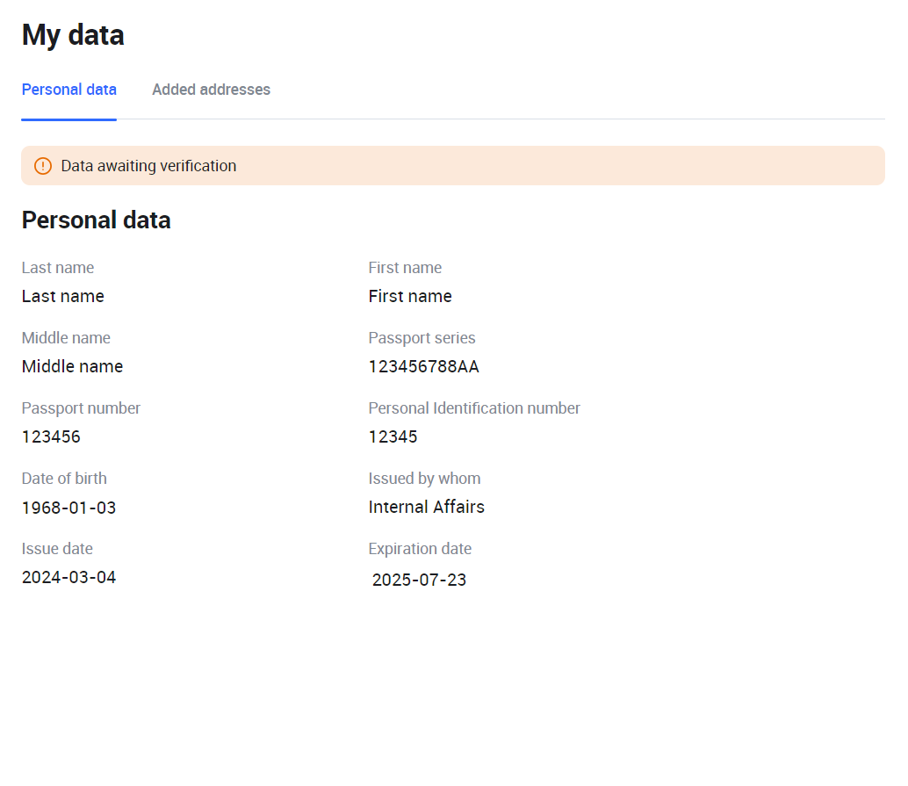Click the orange warning icon in banner

coord(43,166)
